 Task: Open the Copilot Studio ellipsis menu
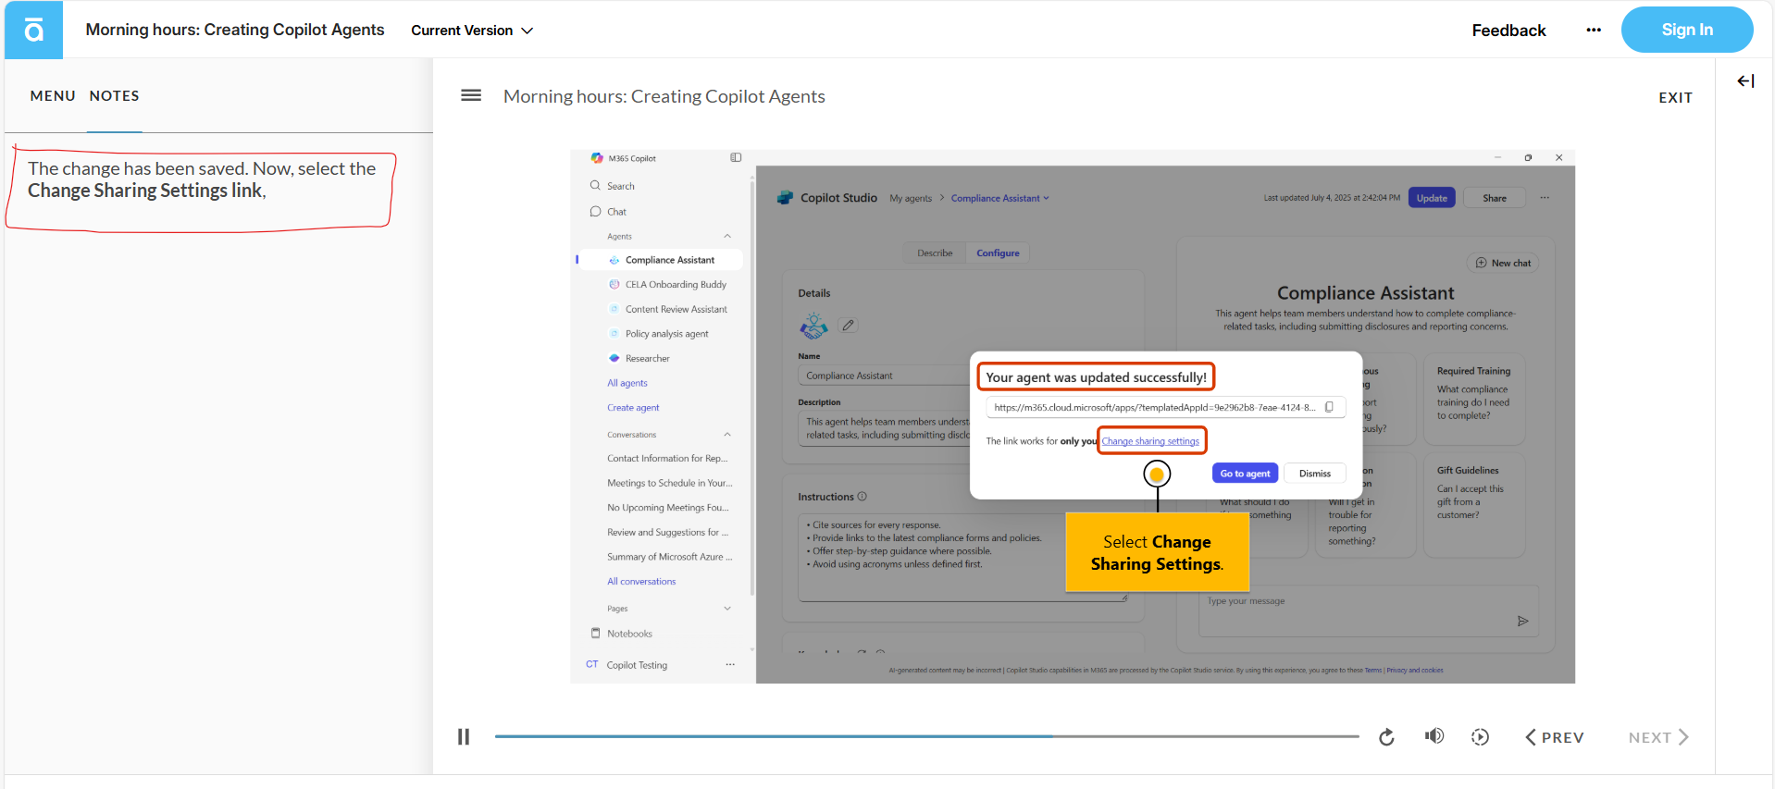click(1545, 198)
